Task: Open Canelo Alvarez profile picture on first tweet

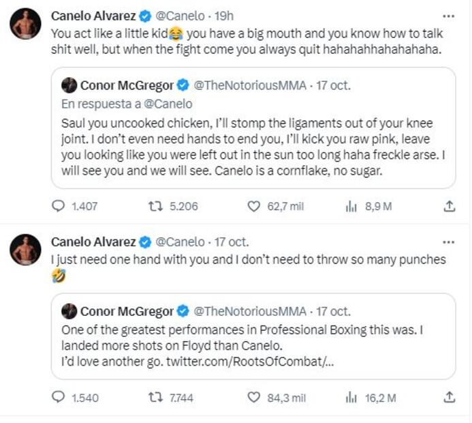Action: (x=25, y=25)
